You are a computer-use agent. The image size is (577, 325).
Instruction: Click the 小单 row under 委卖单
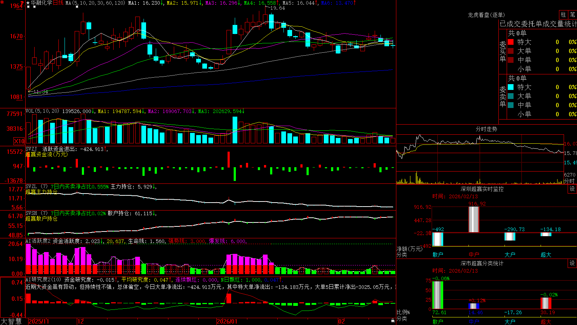(542, 114)
